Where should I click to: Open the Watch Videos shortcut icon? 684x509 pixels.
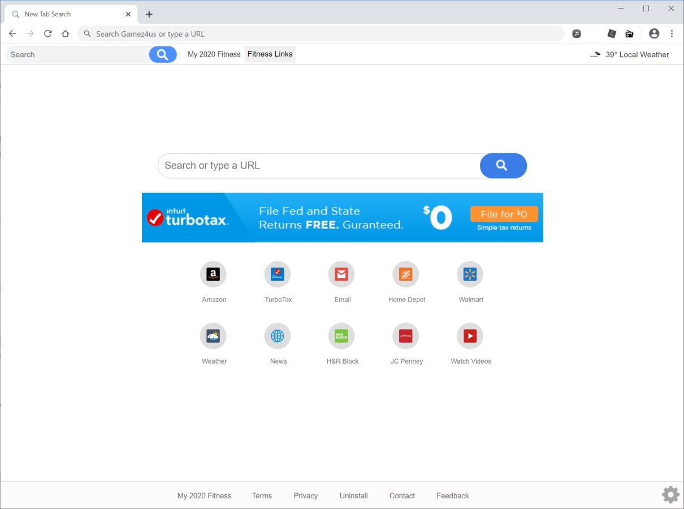pyautogui.click(x=470, y=336)
